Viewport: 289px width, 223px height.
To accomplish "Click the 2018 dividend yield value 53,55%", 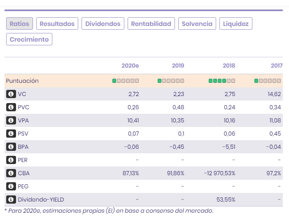I will pos(226,200).
